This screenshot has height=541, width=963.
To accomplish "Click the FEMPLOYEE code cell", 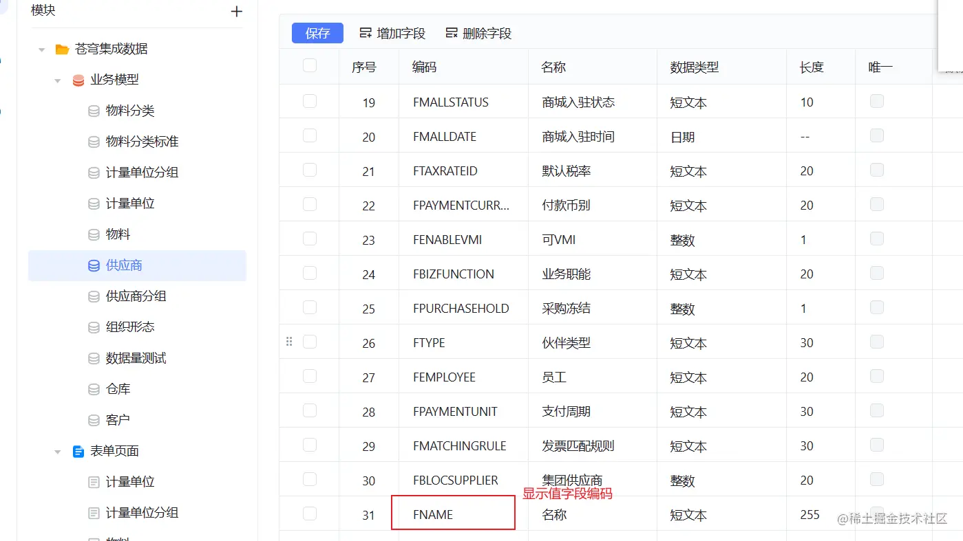I will (x=463, y=377).
